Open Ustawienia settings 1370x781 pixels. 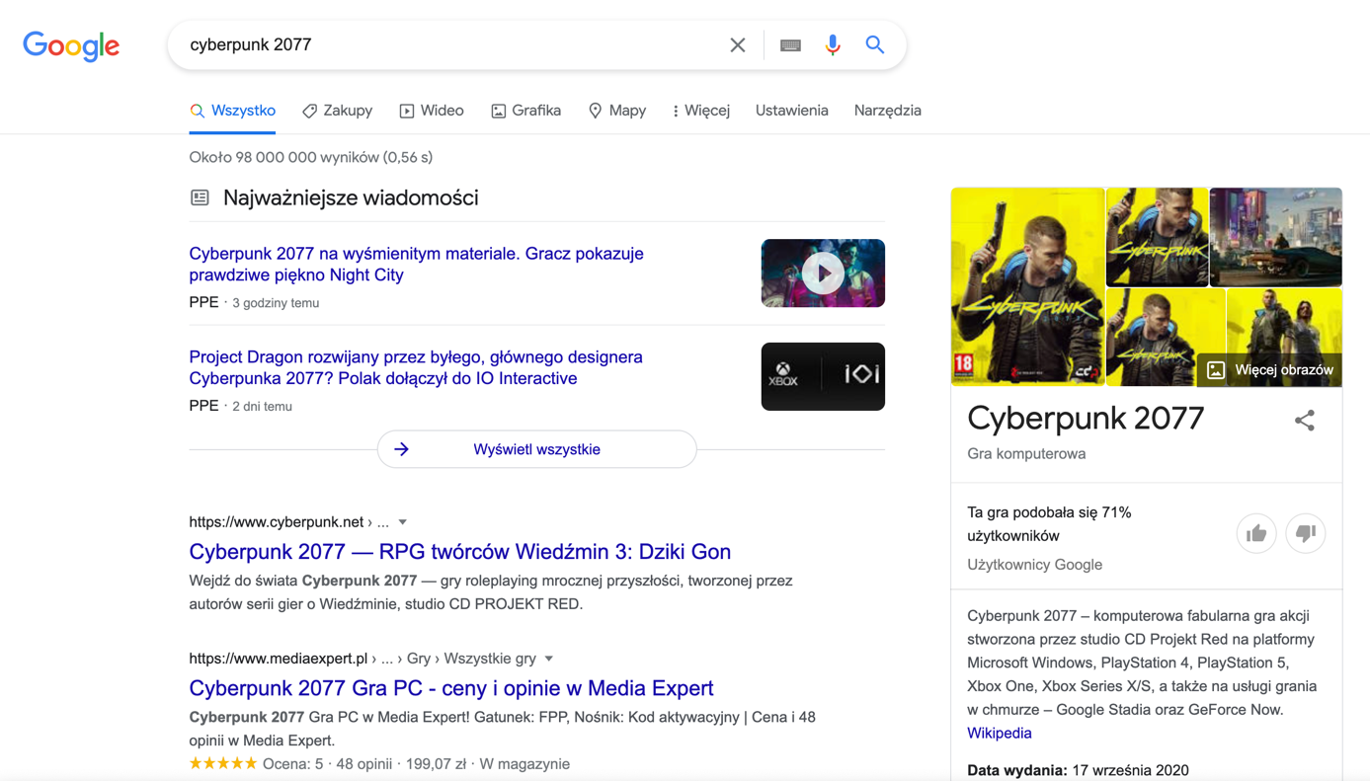[792, 111]
